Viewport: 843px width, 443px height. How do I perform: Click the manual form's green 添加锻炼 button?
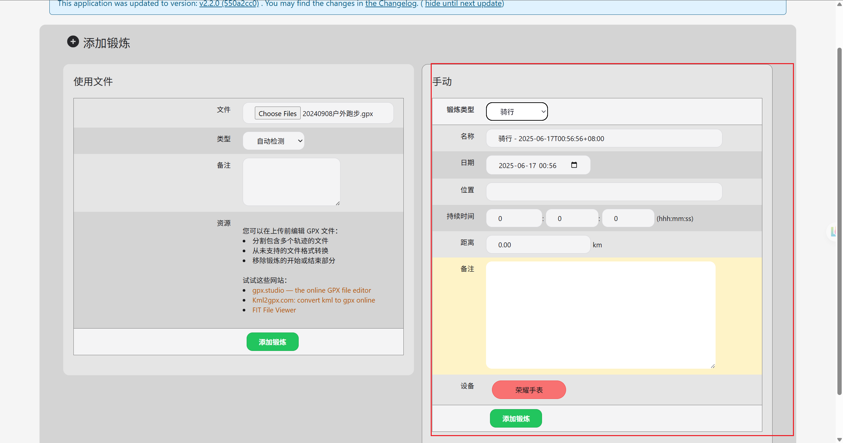(516, 419)
